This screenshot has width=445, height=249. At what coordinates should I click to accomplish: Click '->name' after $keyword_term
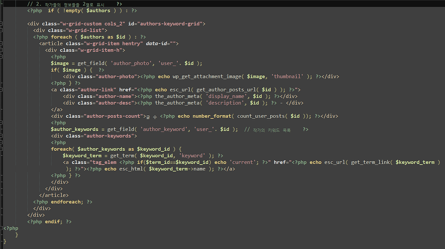pyautogui.click(x=197, y=169)
